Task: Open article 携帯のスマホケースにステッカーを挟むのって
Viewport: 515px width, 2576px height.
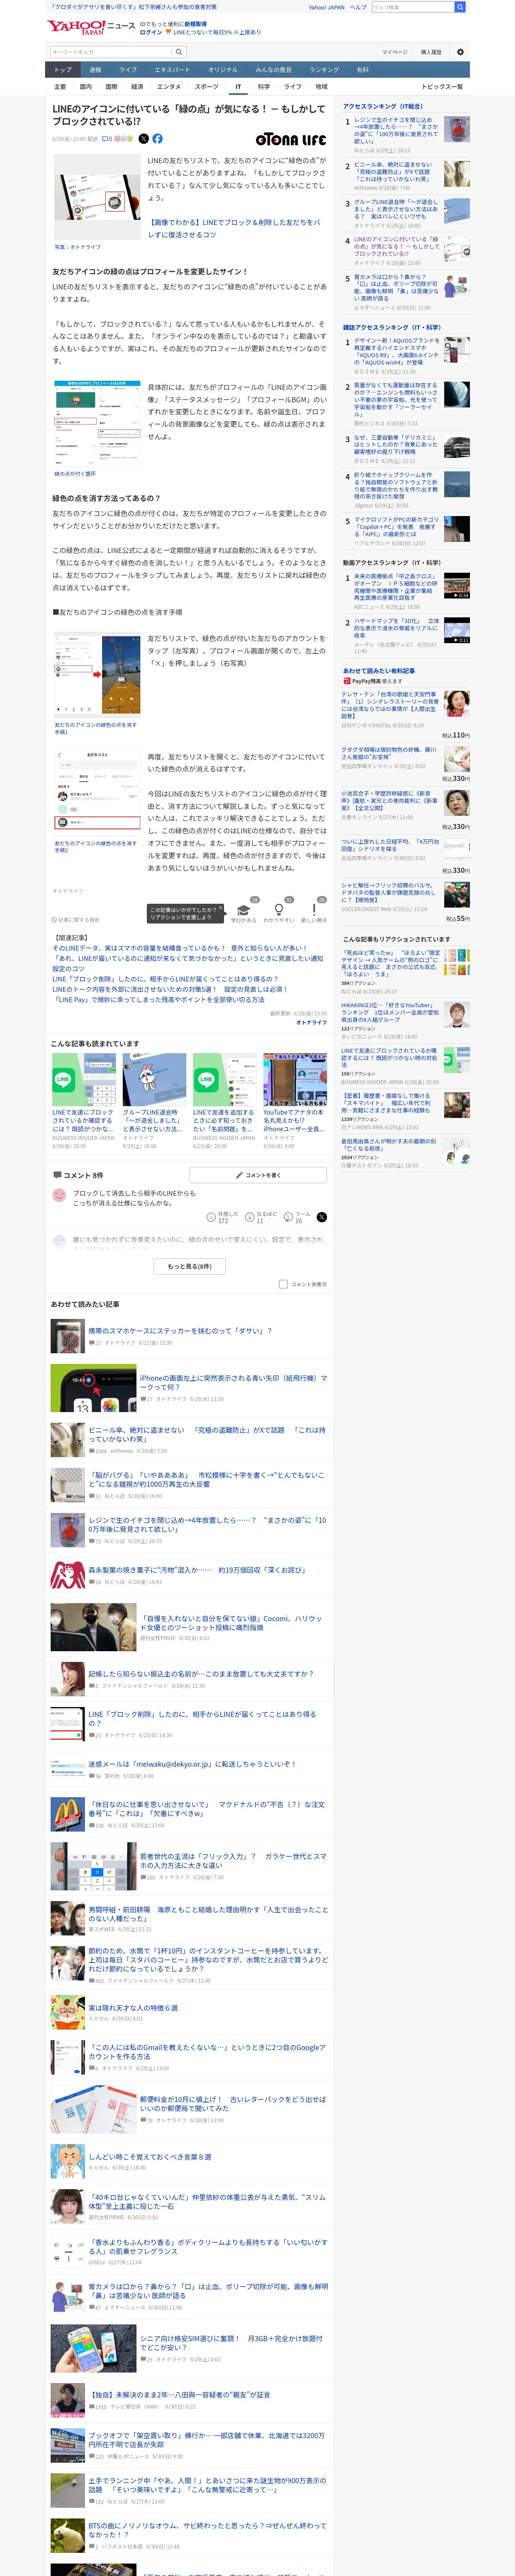Action: coord(180,1331)
